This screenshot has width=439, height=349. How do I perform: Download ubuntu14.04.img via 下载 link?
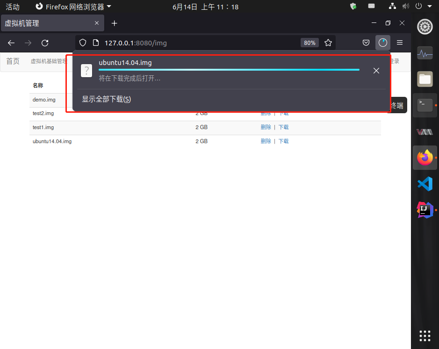pos(283,141)
